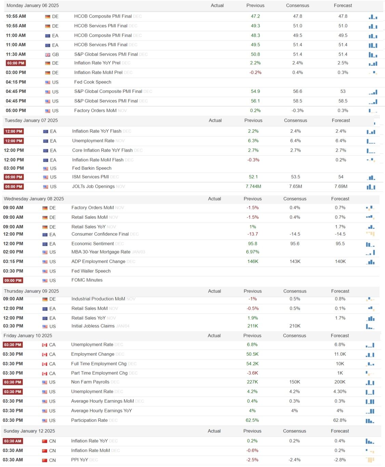Open Fed Cook Speech event
This screenshot has width=385, height=467.
(x=93, y=82)
